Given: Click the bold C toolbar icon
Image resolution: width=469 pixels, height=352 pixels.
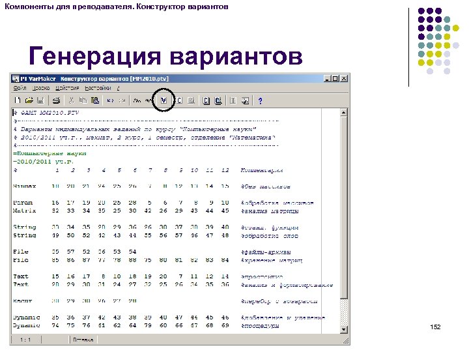Looking at the screenshot, I should pos(206,100).
